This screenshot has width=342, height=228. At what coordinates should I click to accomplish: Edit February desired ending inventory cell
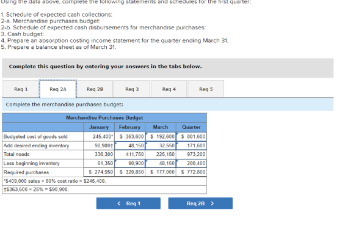pyautogui.click(x=129, y=145)
